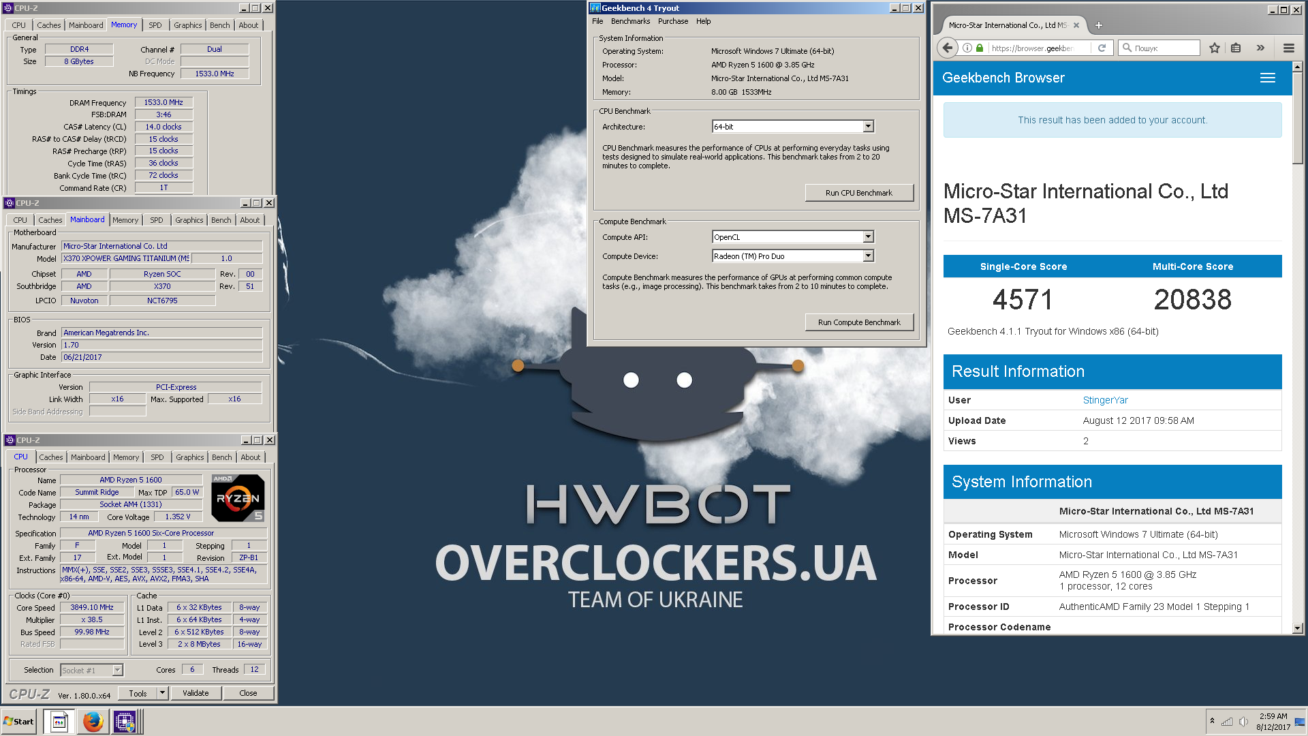Click Geekbench 4 Tryout title bar icon
The height and width of the screenshot is (736, 1308).
click(x=595, y=8)
